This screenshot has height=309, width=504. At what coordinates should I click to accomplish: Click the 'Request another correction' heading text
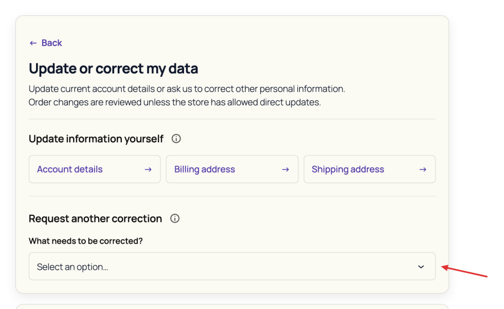[x=95, y=218]
